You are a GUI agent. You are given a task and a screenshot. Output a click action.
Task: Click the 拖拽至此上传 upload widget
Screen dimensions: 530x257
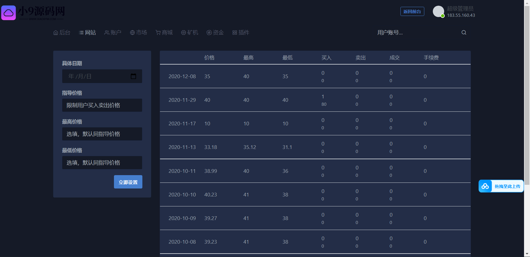click(x=501, y=186)
